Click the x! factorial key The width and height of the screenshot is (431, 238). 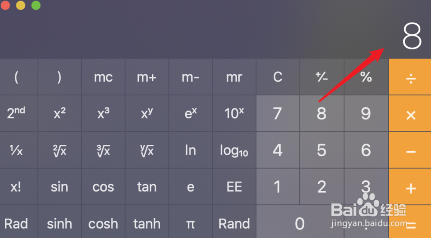[16, 187]
